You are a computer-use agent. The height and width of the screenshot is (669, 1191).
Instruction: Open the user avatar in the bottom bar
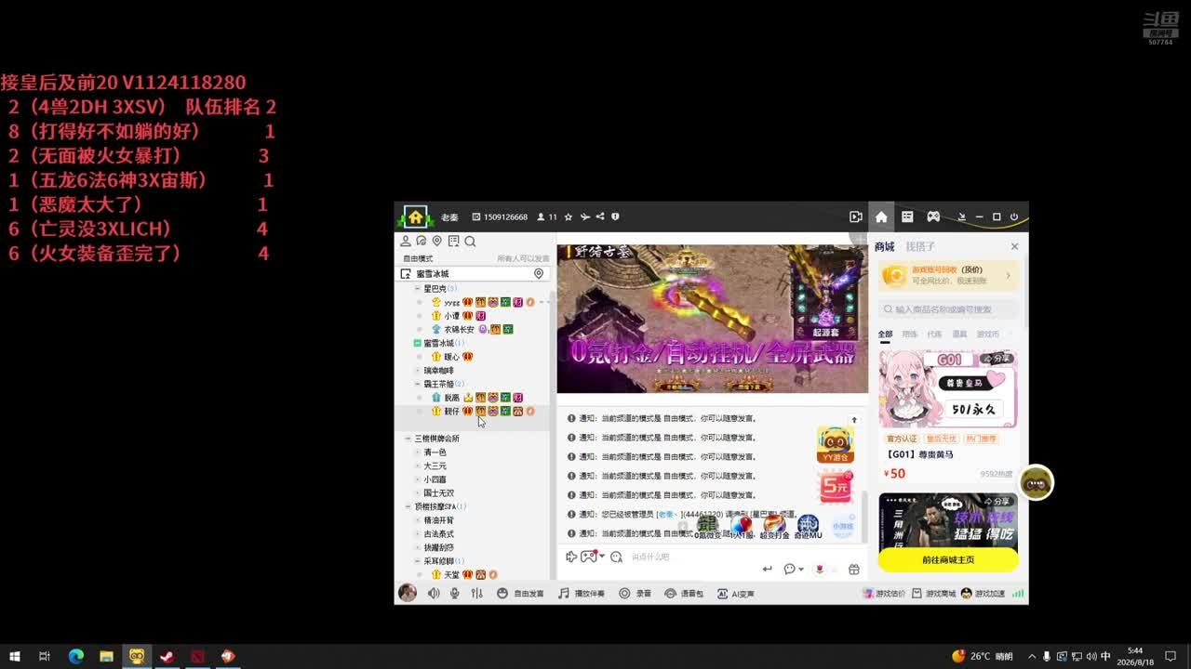408,593
